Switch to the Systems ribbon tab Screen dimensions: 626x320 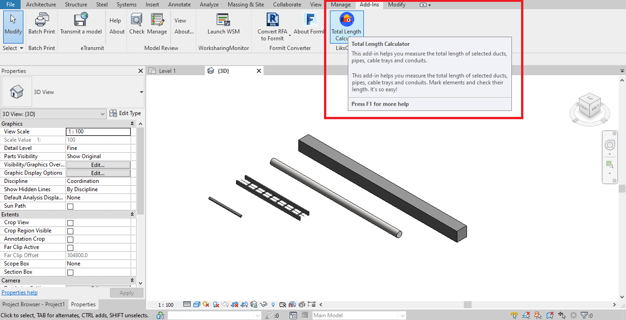(x=126, y=5)
